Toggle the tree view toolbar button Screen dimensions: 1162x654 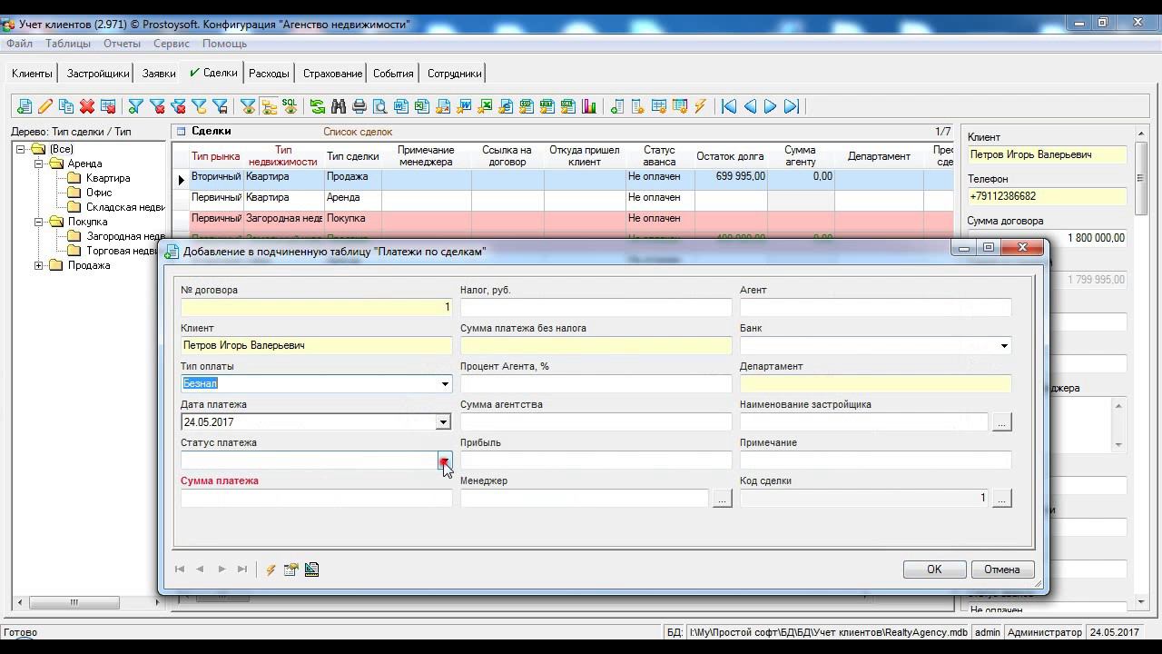click(269, 106)
